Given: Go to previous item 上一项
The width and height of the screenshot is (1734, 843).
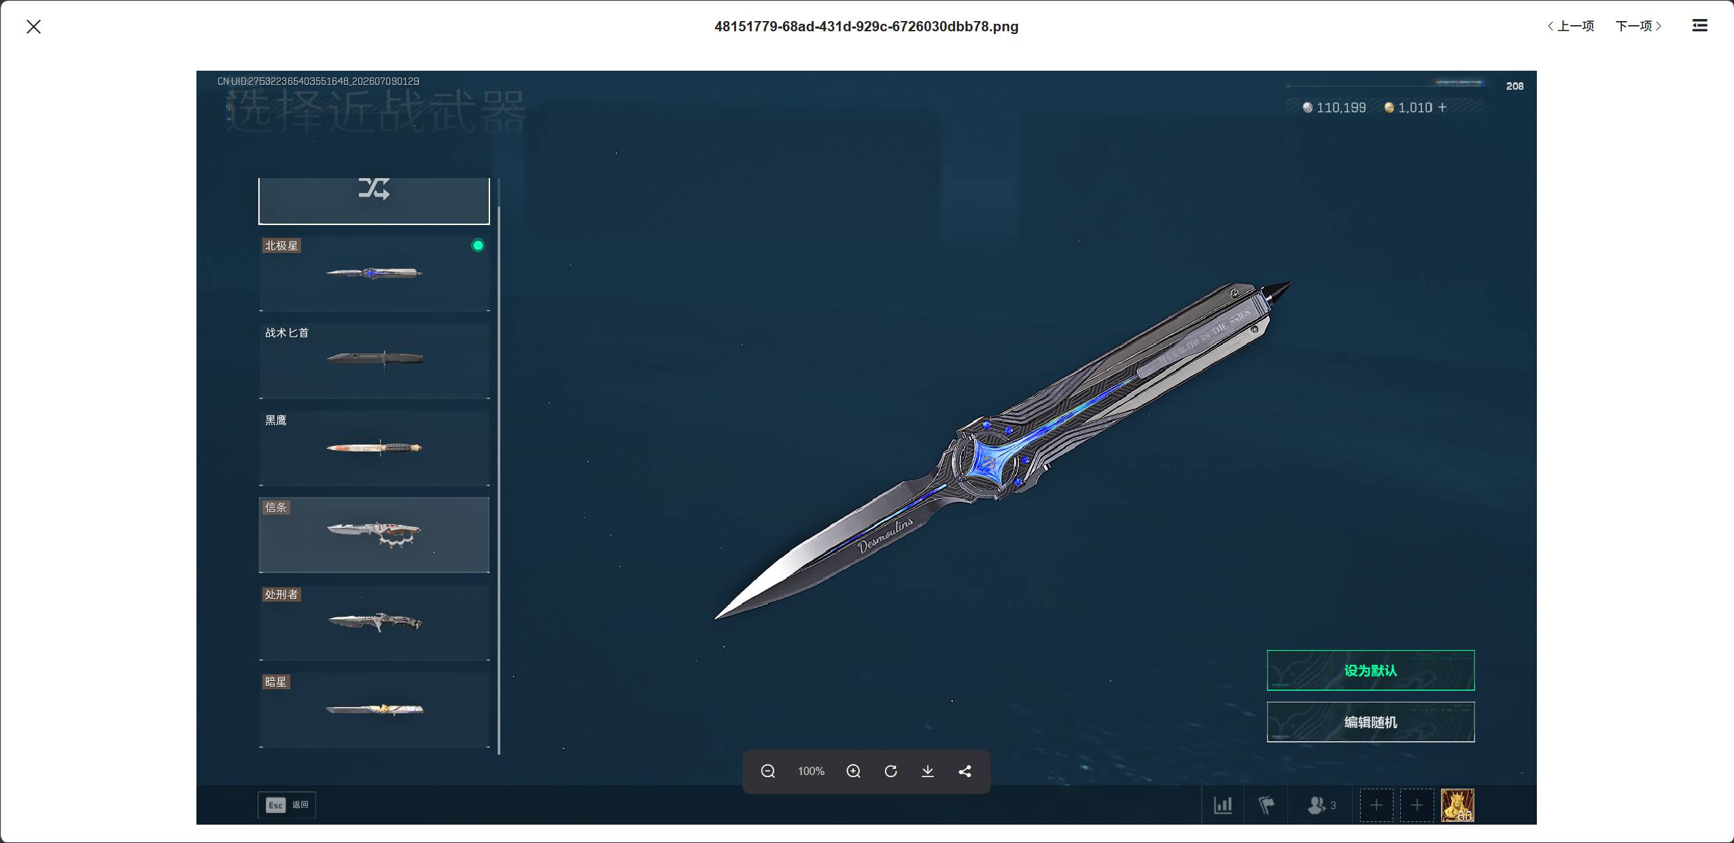Looking at the screenshot, I should 1571,26.
